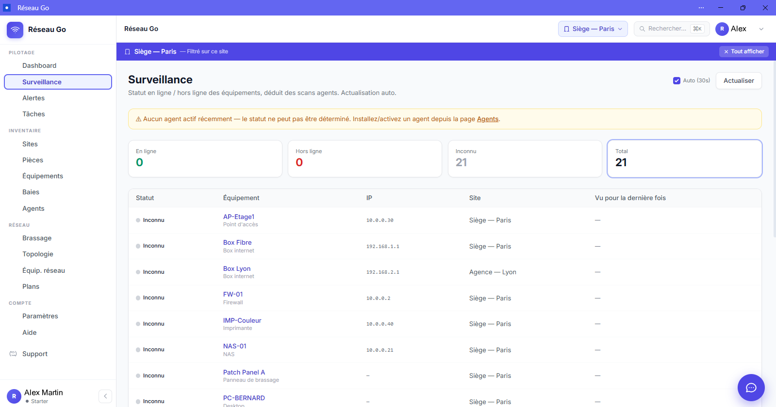
Task: Open Paramètres under Compte
Action: pyautogui.click(x=58, y=316)
